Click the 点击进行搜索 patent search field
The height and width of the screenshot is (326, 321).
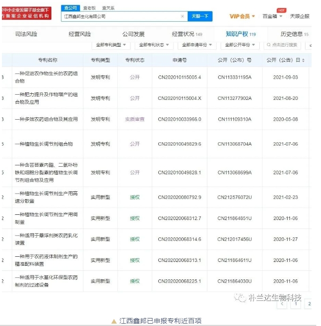point(282,45)
